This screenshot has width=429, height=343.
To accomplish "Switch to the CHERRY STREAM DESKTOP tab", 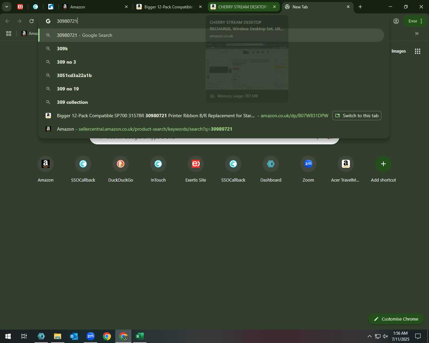I will [x=244, y=7].
